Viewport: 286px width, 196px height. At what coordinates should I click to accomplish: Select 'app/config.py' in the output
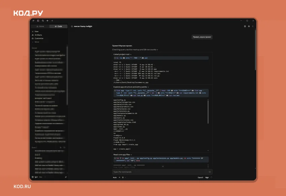tap(119, 100)
